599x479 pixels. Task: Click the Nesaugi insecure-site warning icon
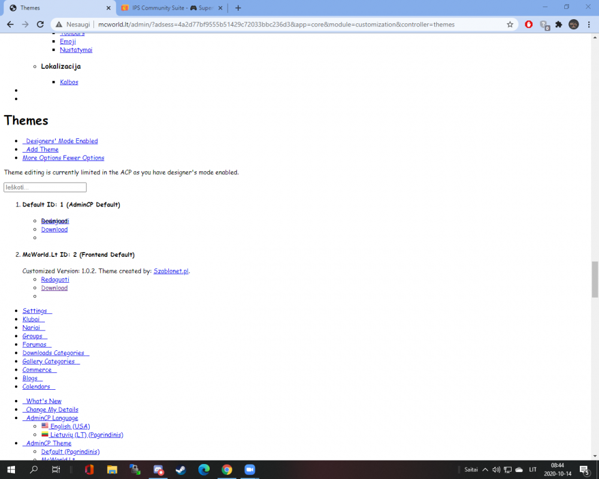click(x=59, y=25)
